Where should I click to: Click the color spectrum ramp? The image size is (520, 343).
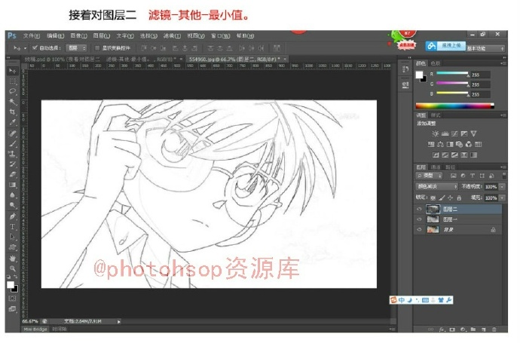click(x=454, y=106)
